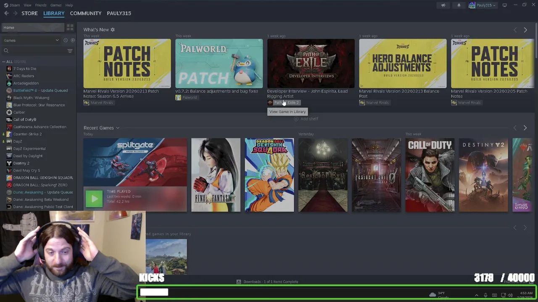
Task: Select ARC Raiders in the games list
Action: coord(24,76)
